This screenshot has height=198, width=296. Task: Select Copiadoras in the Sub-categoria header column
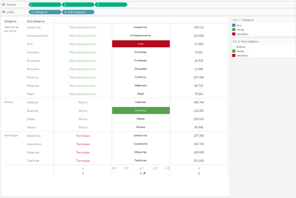pos(34,144)
